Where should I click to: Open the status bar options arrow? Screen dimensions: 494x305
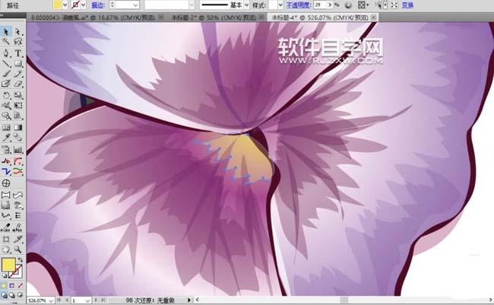[x=189, y=300]
